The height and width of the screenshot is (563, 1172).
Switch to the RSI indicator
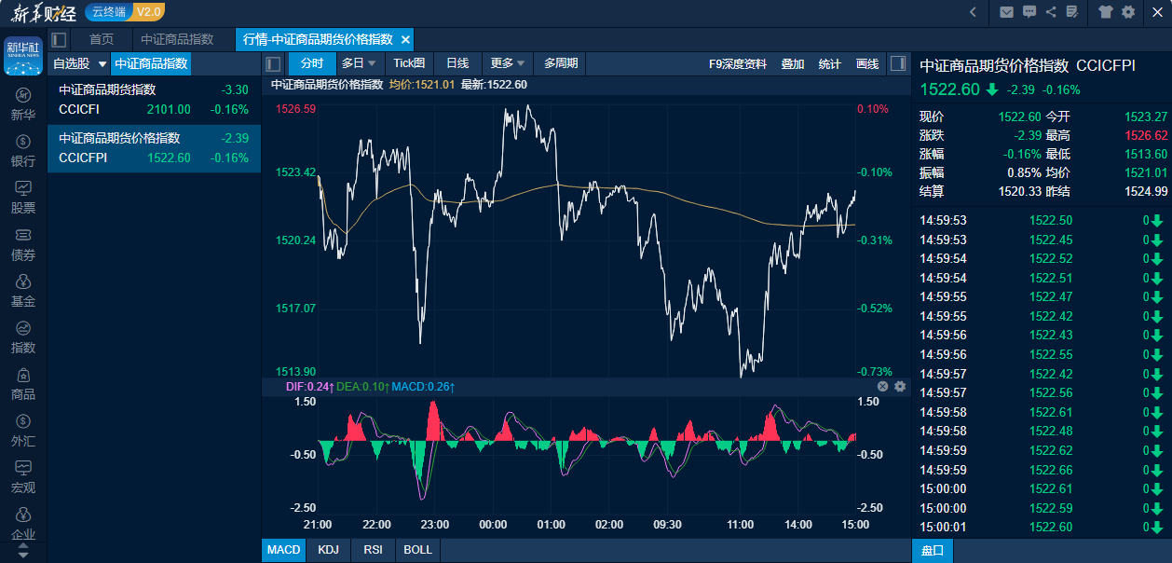tap(372, 550)
